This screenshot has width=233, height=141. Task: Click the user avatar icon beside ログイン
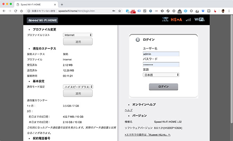[138, 40]
